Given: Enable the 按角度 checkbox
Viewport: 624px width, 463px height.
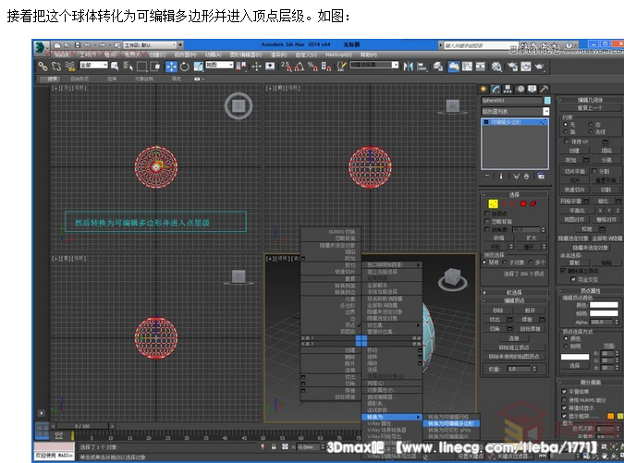Looking at the screenshot, I should pos(486,229).
